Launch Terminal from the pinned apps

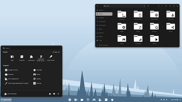click(x=22, y=58)
